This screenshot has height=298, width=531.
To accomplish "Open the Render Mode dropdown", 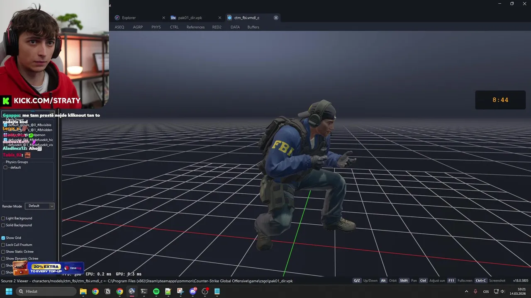I will (39, 206).
